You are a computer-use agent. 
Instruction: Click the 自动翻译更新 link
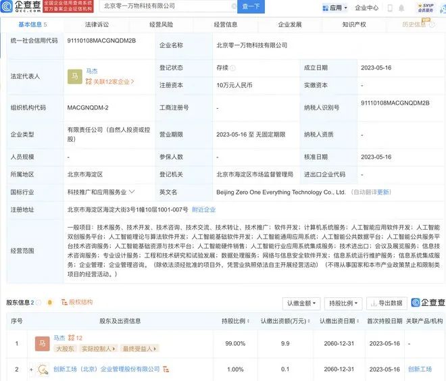pos(371,193)
